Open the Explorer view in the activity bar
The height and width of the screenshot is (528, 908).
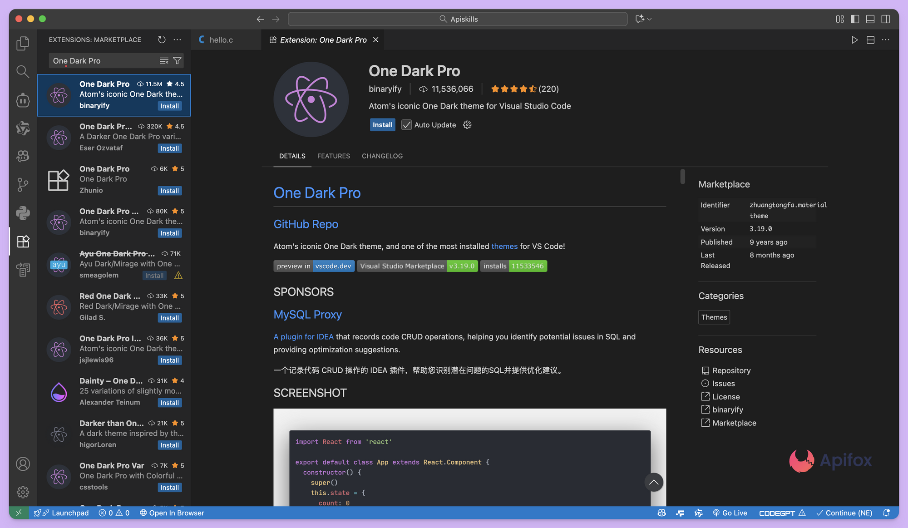tap(22, 43)
